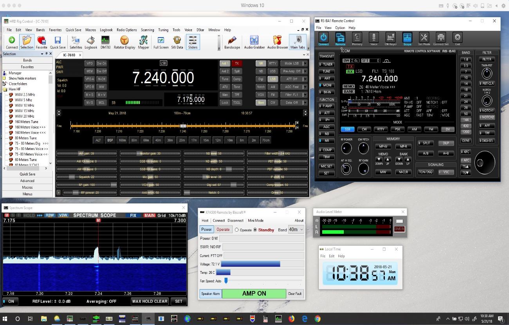Open the Selection folder toolbar icon
This screenshot has width=509, height=325.
[27, 42]
